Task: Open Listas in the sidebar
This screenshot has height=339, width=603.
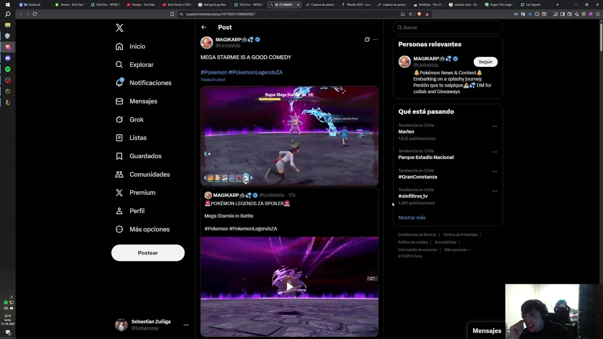Action: pyautogui.click(x=131, y=137)
